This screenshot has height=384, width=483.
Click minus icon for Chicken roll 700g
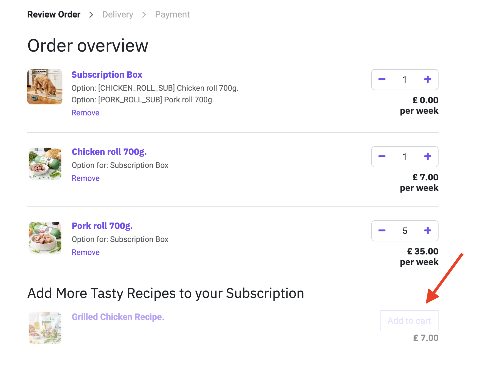(x=382, y=157)
